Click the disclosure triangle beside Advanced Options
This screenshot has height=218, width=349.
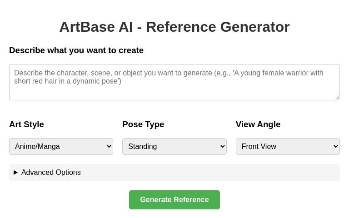pyautogui.click(x=16, y=173)
